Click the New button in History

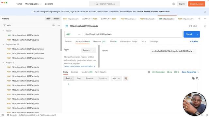(x=48, y=19)
